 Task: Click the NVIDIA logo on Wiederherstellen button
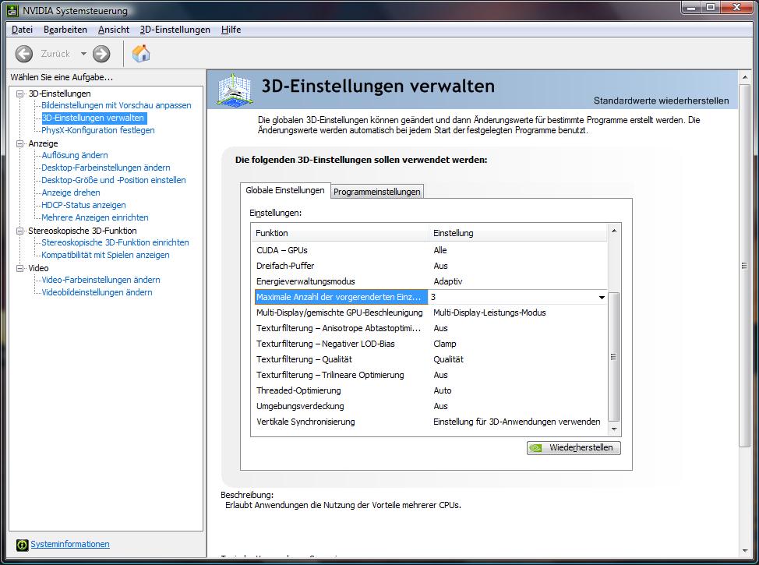pos(536,448)
